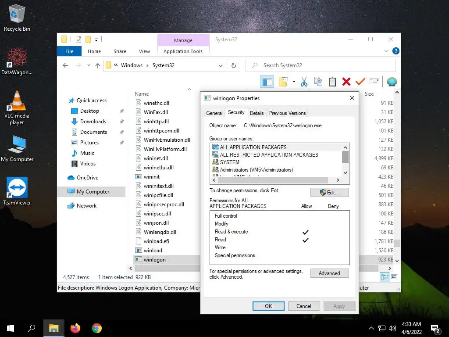Click the quick access New Folder icon
This screenshot has width=449, height=337.
tap(88, 39)
